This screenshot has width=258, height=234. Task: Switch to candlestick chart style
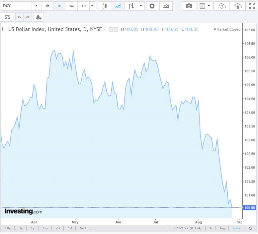tap(105, 6)
